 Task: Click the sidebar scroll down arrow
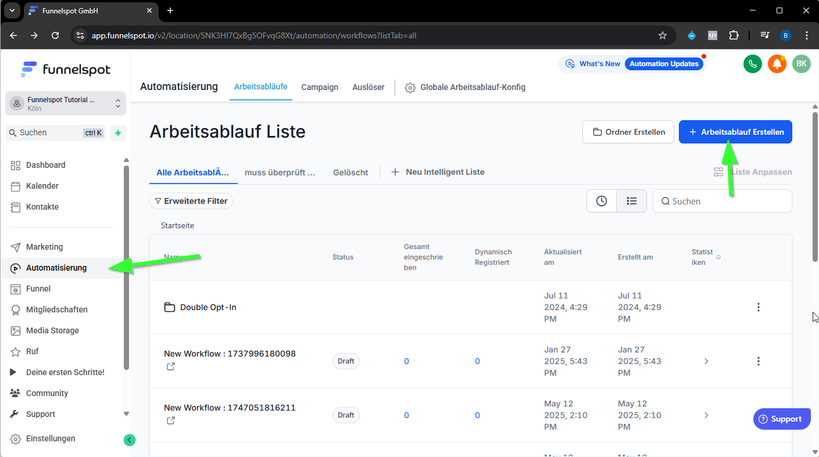(x=126, y=414)
